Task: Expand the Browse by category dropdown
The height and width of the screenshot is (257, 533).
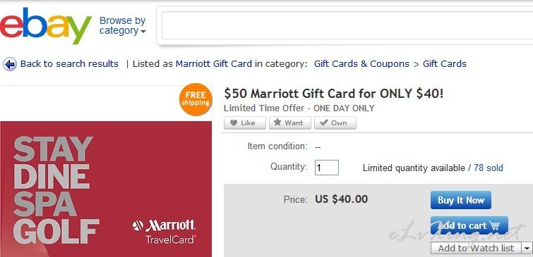Action: pos(123,25)
